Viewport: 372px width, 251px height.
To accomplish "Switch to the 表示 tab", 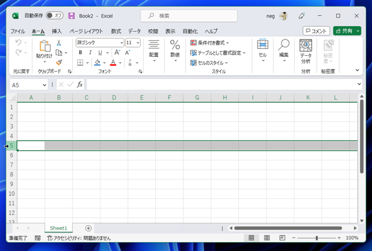I will point(170,31).
